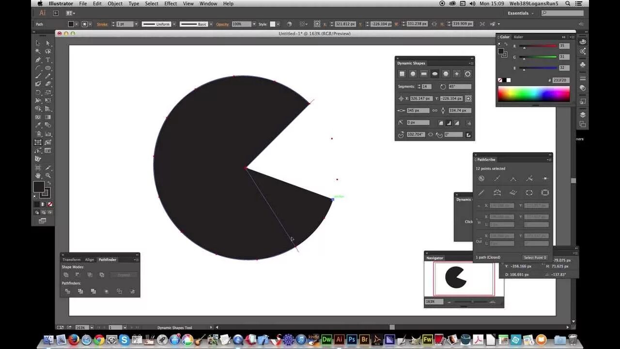This screenshot has width=620, height=349.
Task: Enable Gradient fill mode in toolbox
Action: pyautogui.click(x=43, y=204)
